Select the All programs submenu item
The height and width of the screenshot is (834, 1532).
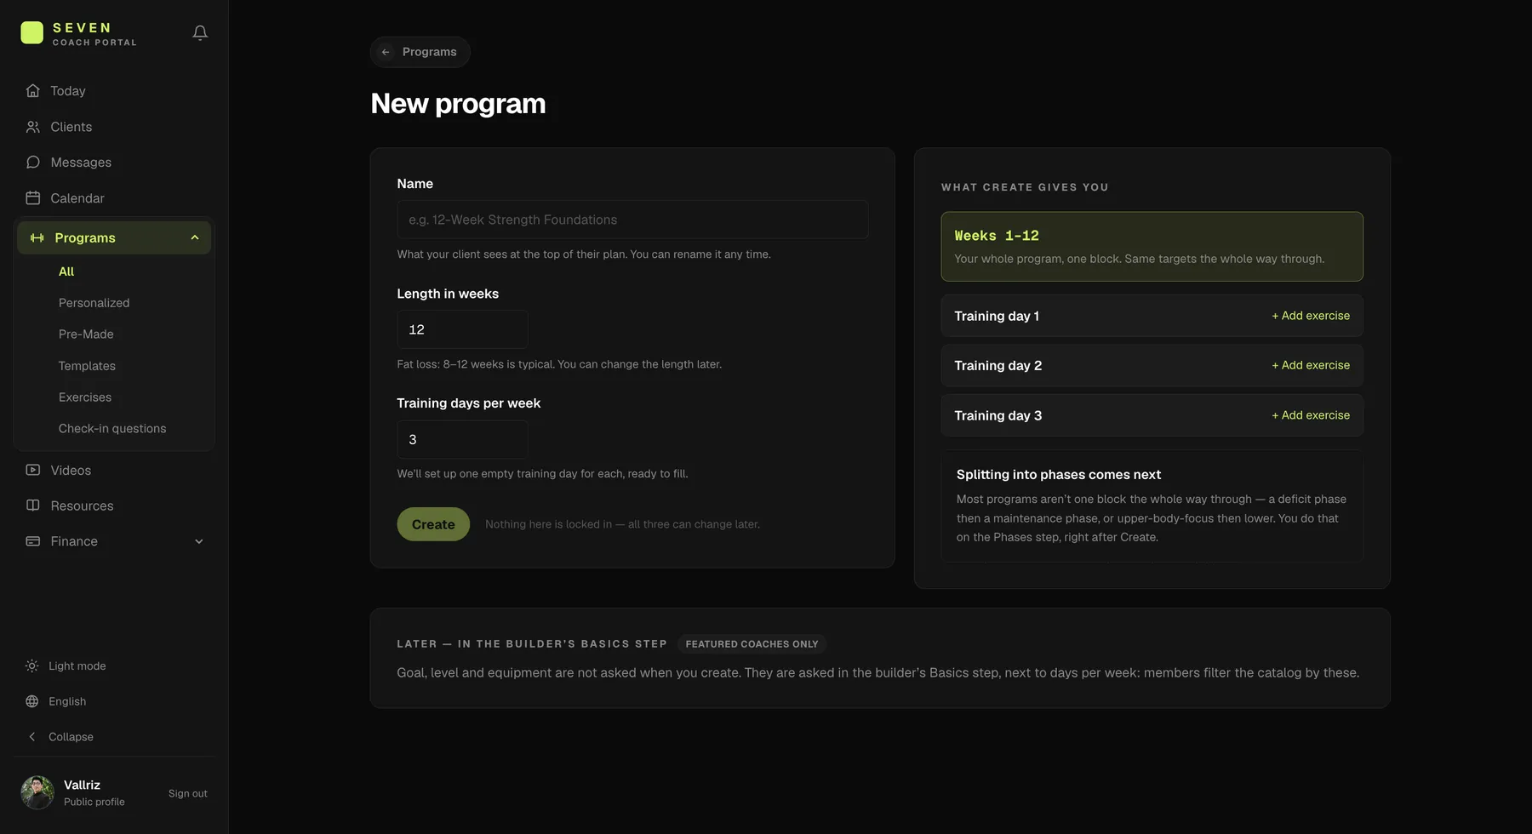(x=66, y=271)
